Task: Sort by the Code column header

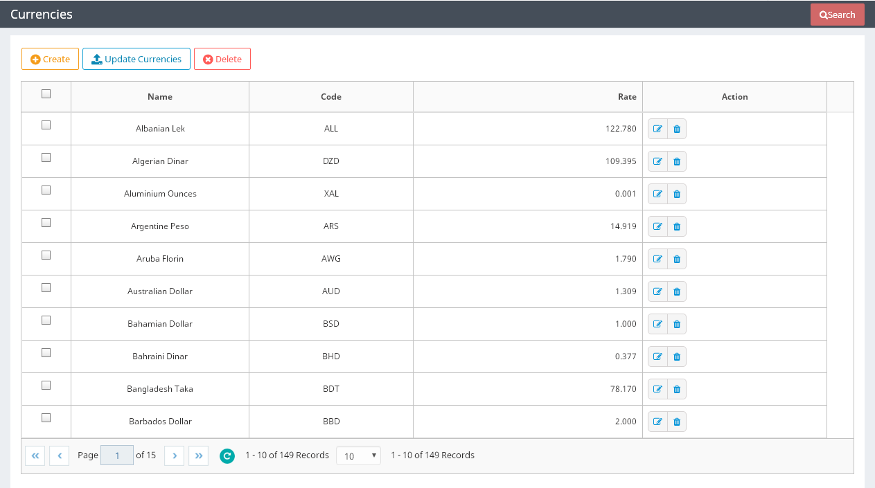Action: click(331, 97)
